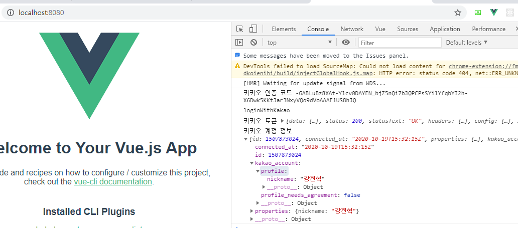
Task: Expand __proto__ under nickname in profile
Action: coord(264,187)
